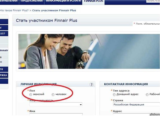Select the женский gender radio button
Screen dimensions: 160x116
(31, 95)
